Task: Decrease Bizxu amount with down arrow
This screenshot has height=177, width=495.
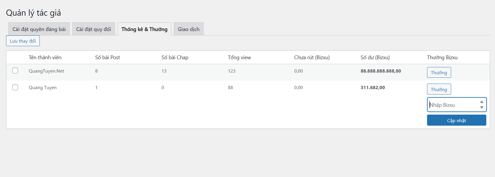Action: click(x=482, y=107)
